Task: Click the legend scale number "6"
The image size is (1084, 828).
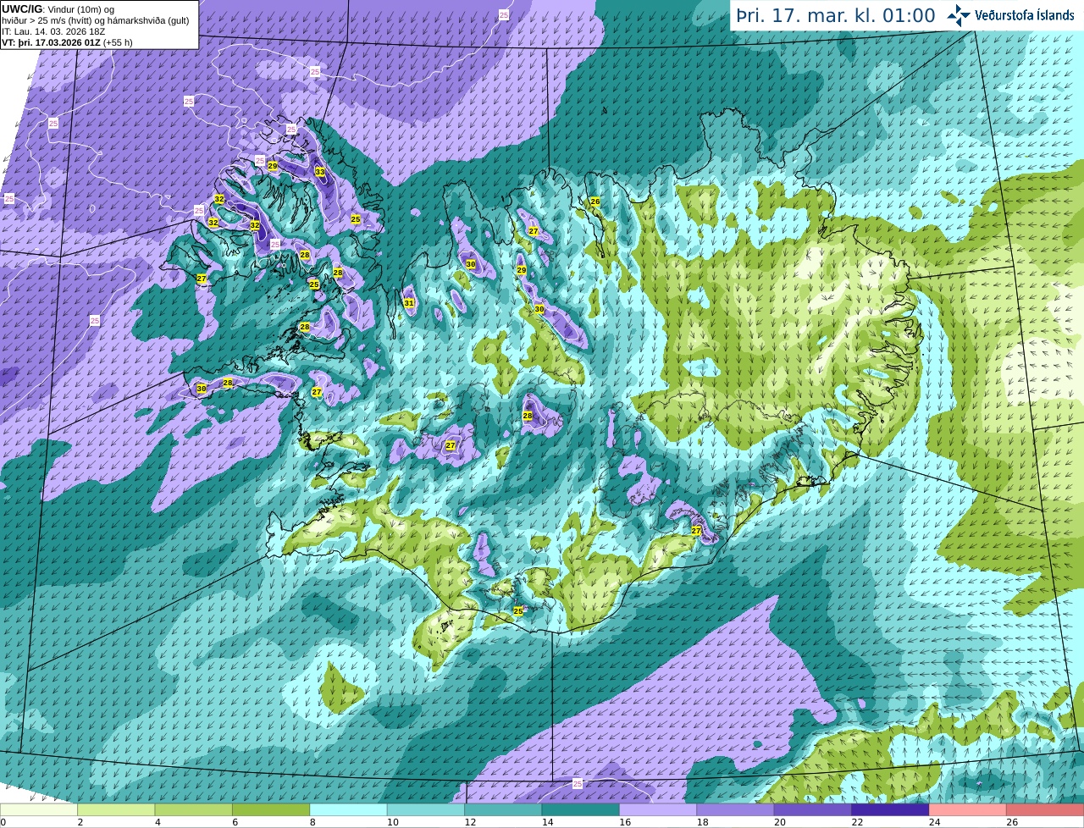Action: tap(235, 822)
